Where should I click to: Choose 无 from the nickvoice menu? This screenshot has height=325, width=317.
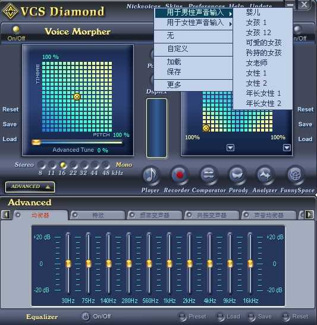click(x=193, y=36)
